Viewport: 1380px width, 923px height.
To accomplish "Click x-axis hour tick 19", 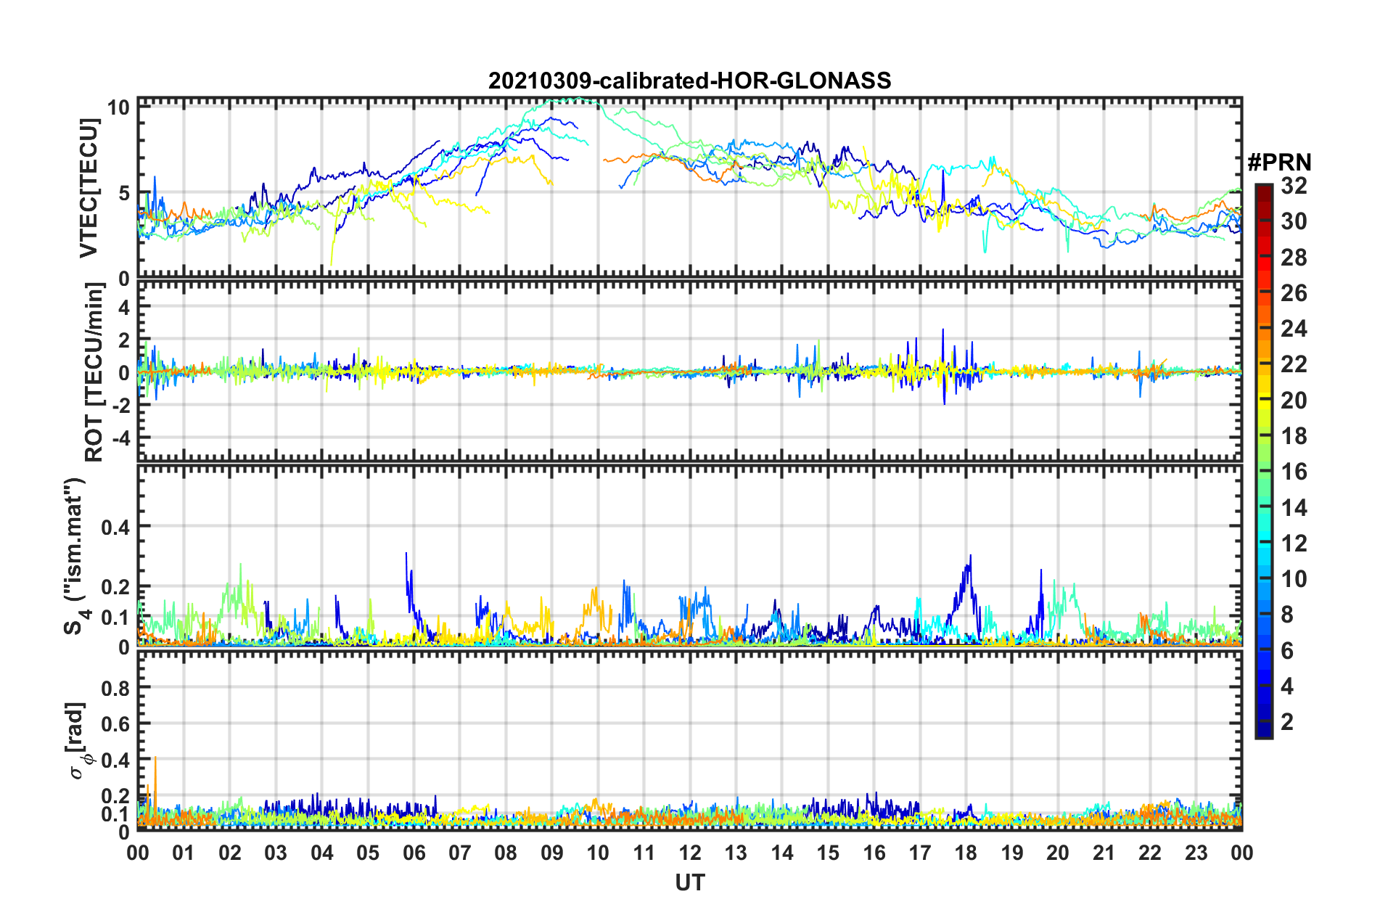I will [x=1012, y=853].
